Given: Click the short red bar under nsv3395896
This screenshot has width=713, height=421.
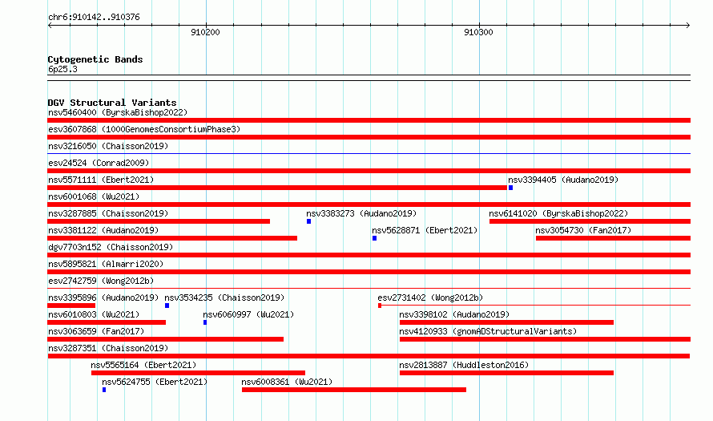Looking at the screenshot, I should click(71, 306).
